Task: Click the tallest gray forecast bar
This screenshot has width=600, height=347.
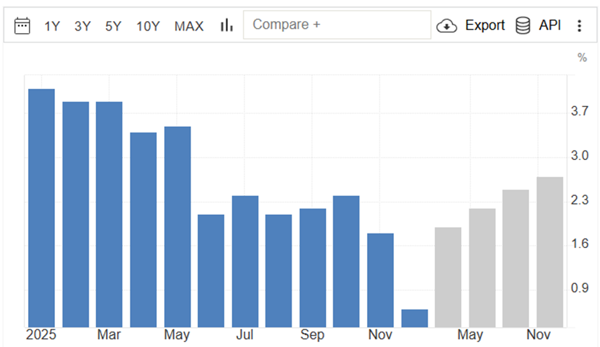Action: click(x=550, y=252)
